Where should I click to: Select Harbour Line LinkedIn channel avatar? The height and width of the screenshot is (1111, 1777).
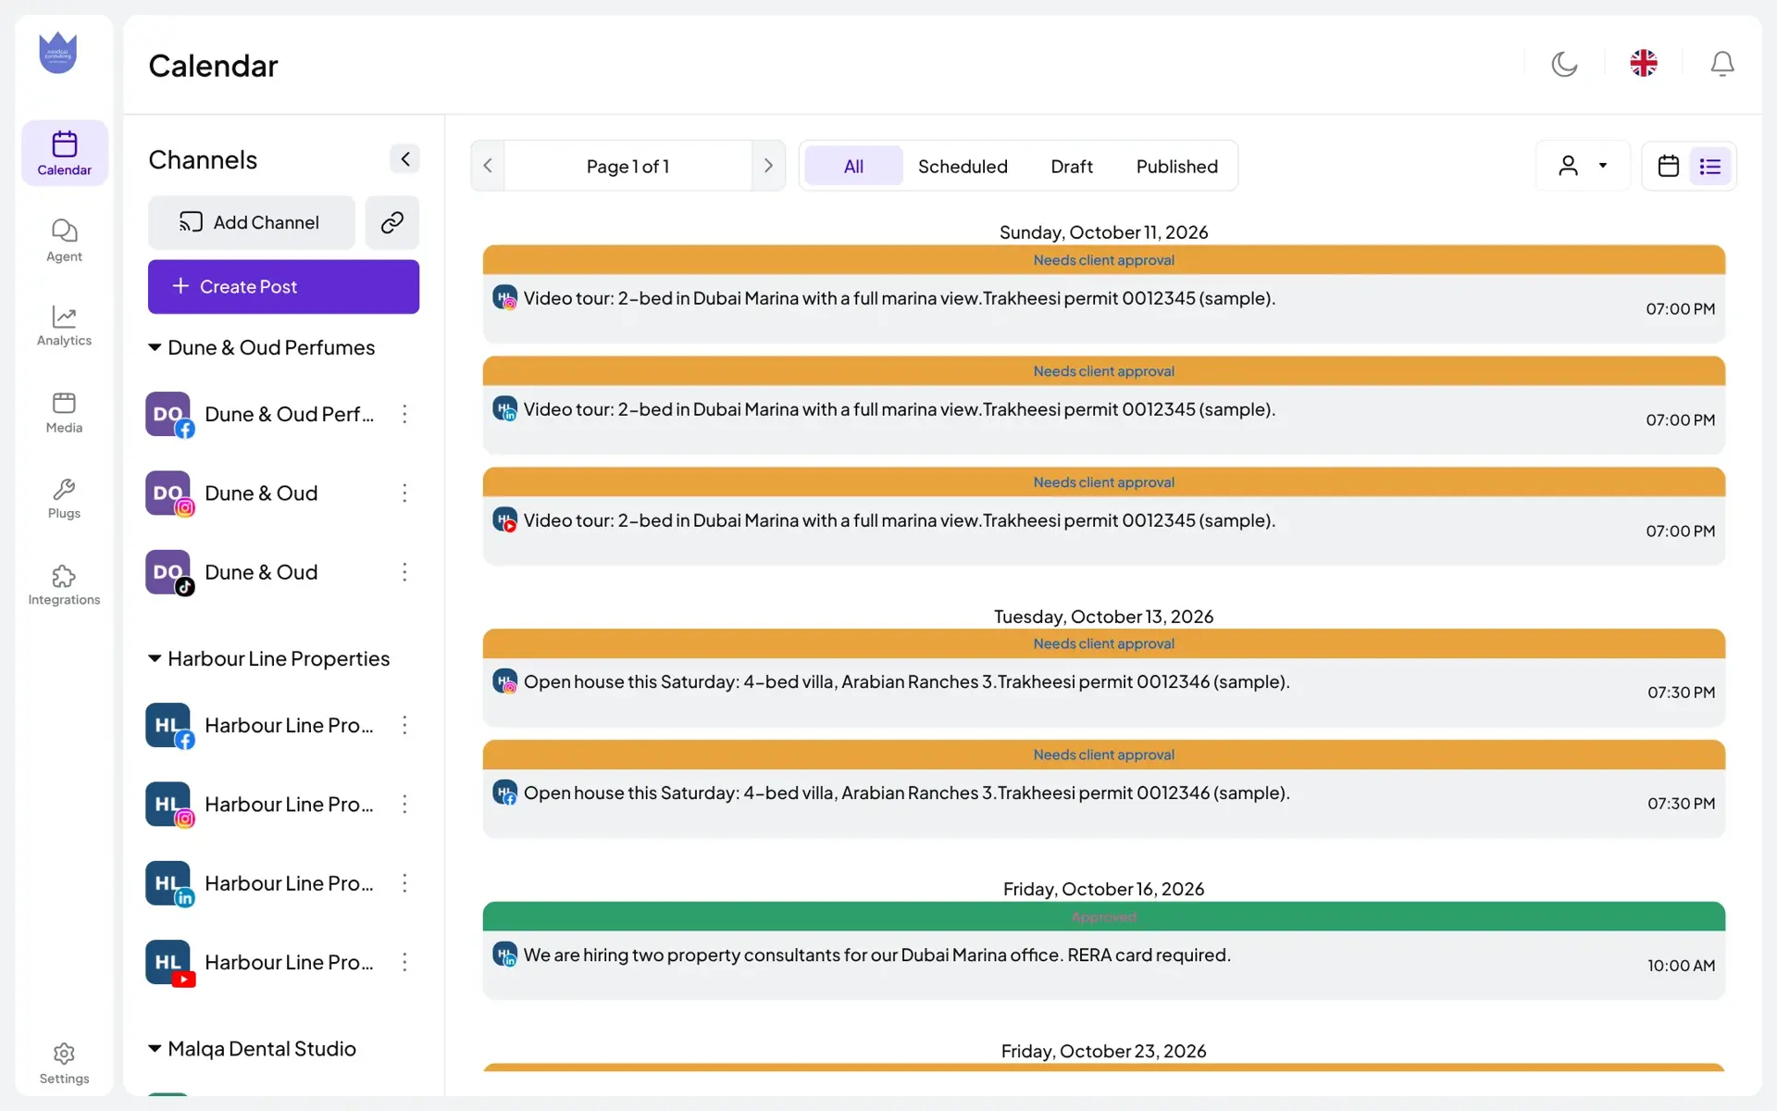(x=168, y=884)
